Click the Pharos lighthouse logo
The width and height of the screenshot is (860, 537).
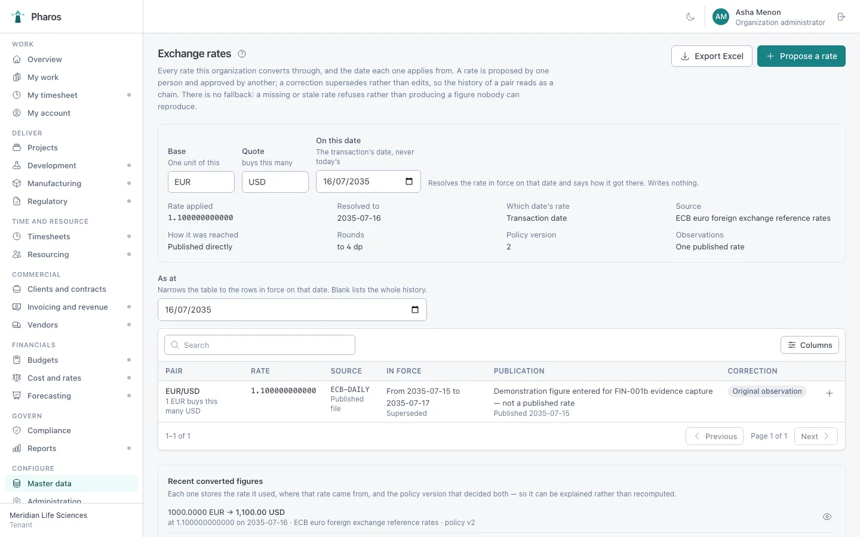point(18,17)
